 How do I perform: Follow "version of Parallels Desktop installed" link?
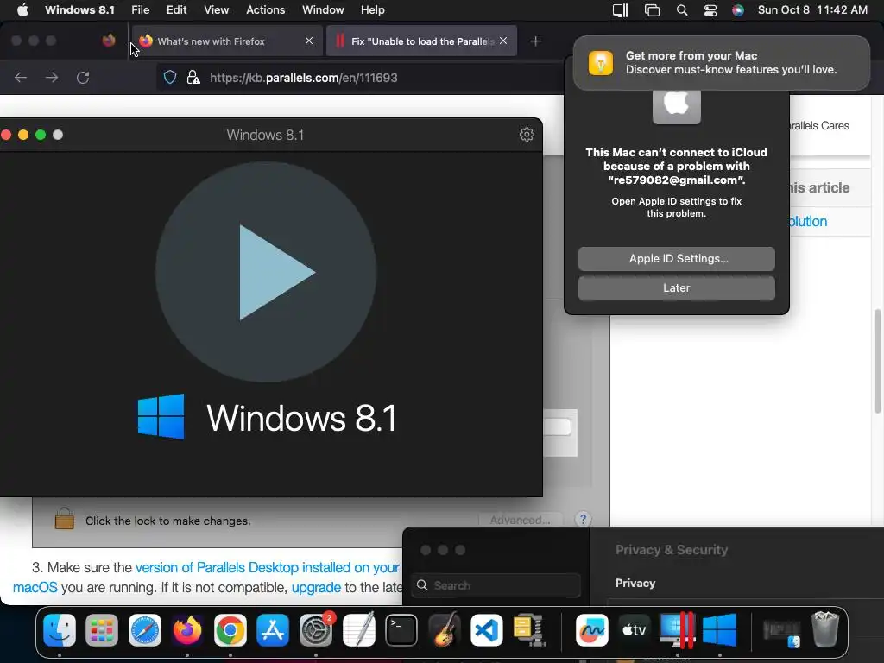pos(268,567)
